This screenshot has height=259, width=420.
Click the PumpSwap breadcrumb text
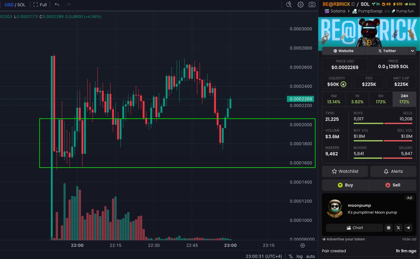coord(370,11)
